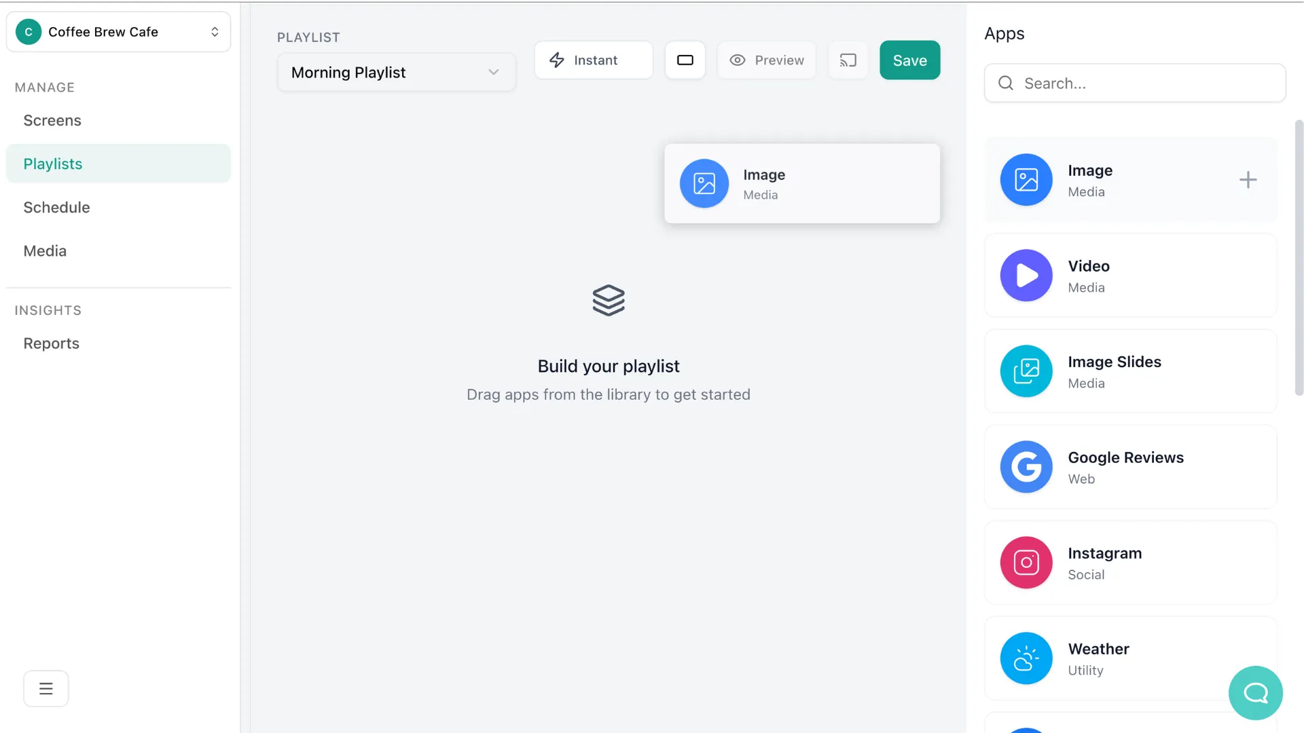This screenshot has height=733, width=1304.
Task: Open the chat support bubble
Action: pyautogui.click(x=1255, y=693)
